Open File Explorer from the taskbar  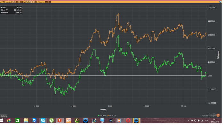click(26, 121)
